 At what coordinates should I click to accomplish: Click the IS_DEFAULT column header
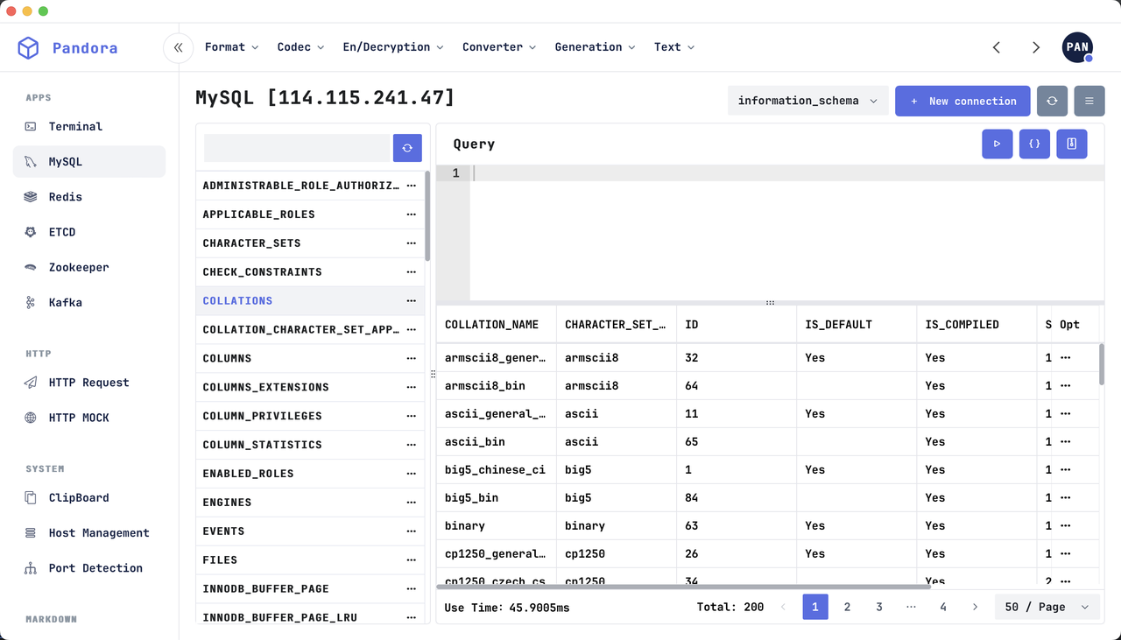tap(857, 324)
